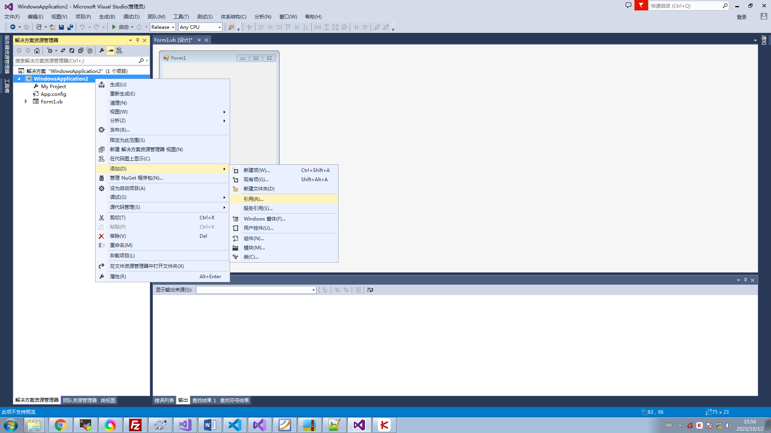Click the Refresh icon in Solution Explorer
The height and width of the screenshot is (433, 771).
tap(72, 51)
